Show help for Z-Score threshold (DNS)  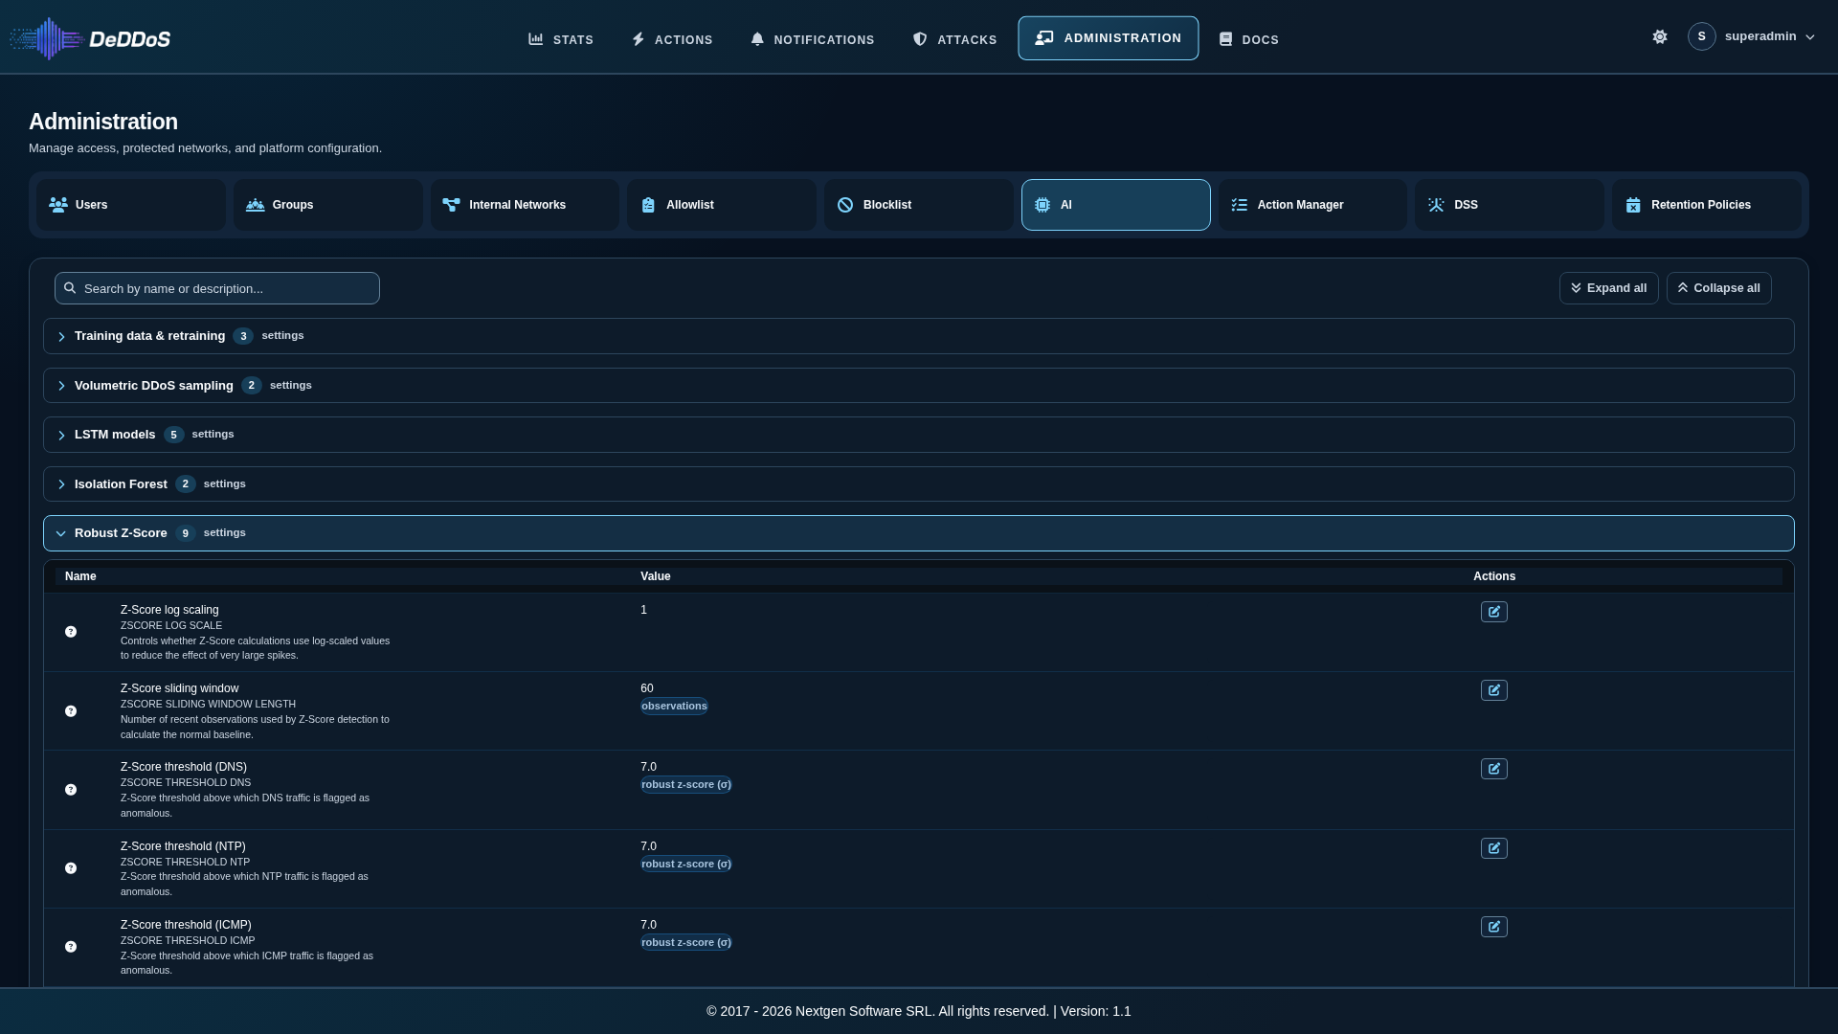tap(71, 790)
